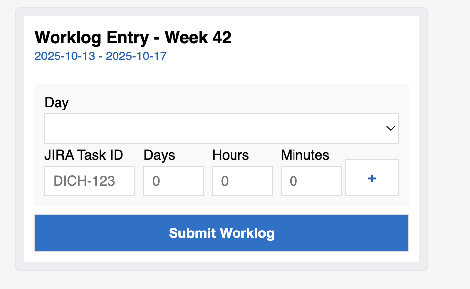470x289 pixels.
Task: Focus the Minutes input box
Action: 311,181
